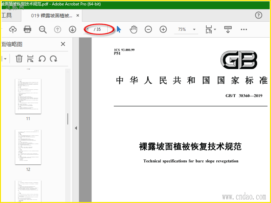Expand fit-width dropdown arrow

tap(215, 29)
